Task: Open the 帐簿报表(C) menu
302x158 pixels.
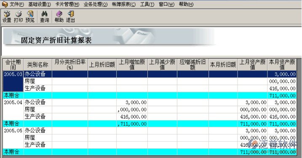Action: point(124,4)
